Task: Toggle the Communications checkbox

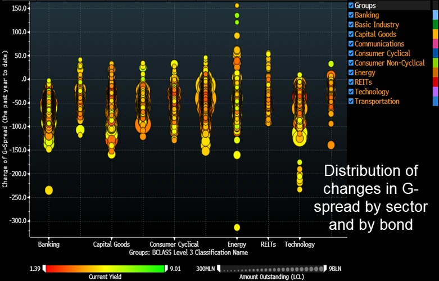Action: [351, 44]
